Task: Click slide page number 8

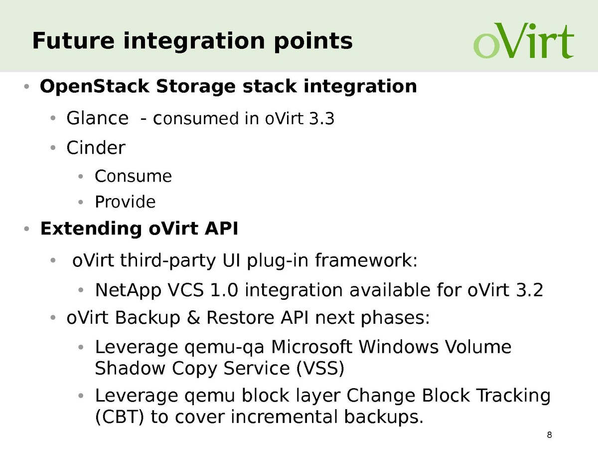Action: click(x=550, y=436)
